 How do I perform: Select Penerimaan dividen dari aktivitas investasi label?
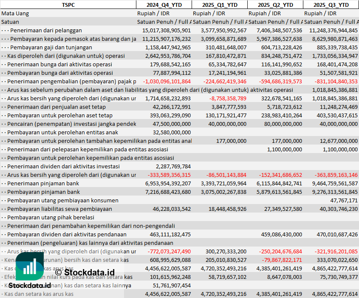click(x=63, y=167)
